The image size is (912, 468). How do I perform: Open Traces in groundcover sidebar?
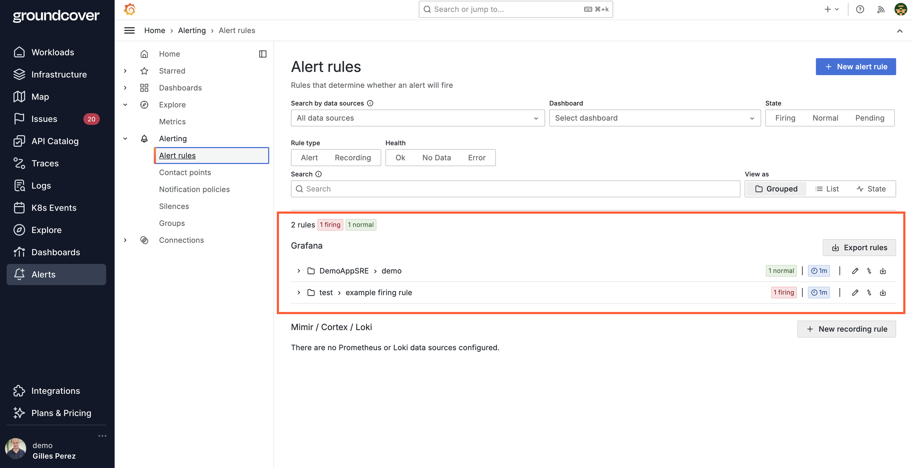pos(45,163)
